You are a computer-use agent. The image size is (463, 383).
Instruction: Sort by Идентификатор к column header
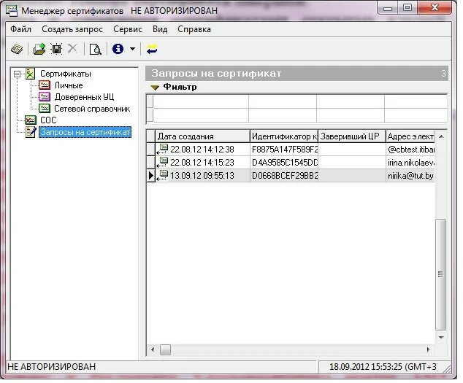coord(284,136)
